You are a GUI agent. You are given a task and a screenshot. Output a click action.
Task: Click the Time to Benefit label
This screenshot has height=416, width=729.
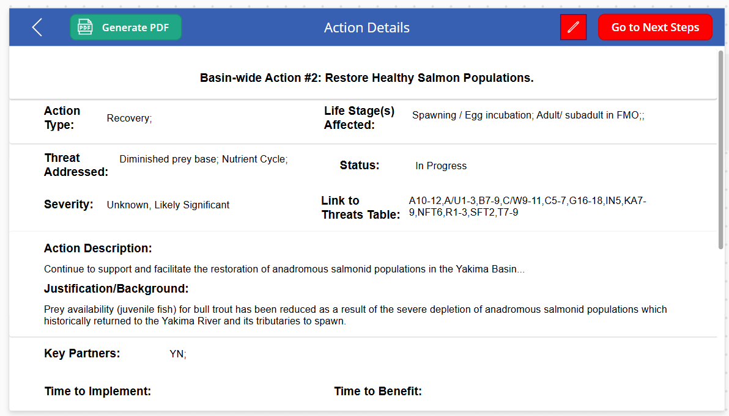(x=378, y=391)
